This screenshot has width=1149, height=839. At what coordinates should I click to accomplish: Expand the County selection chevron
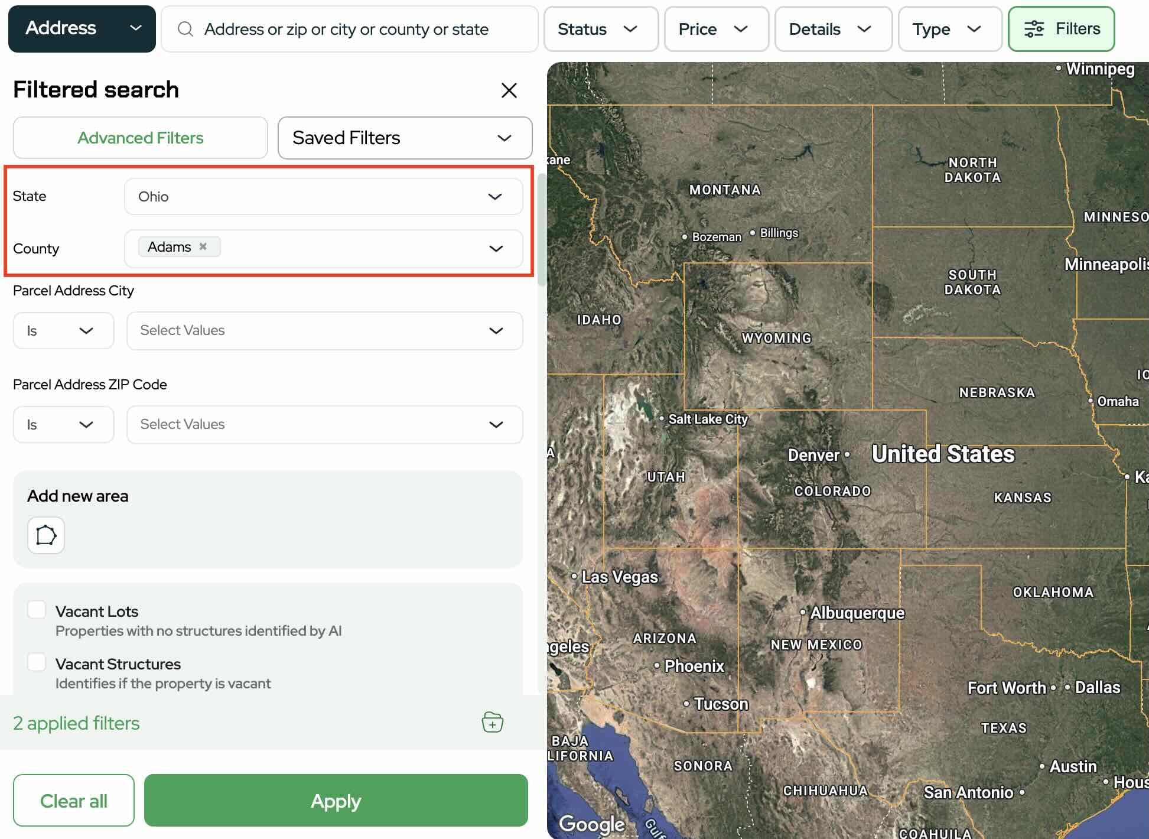(x=496, y=248)
